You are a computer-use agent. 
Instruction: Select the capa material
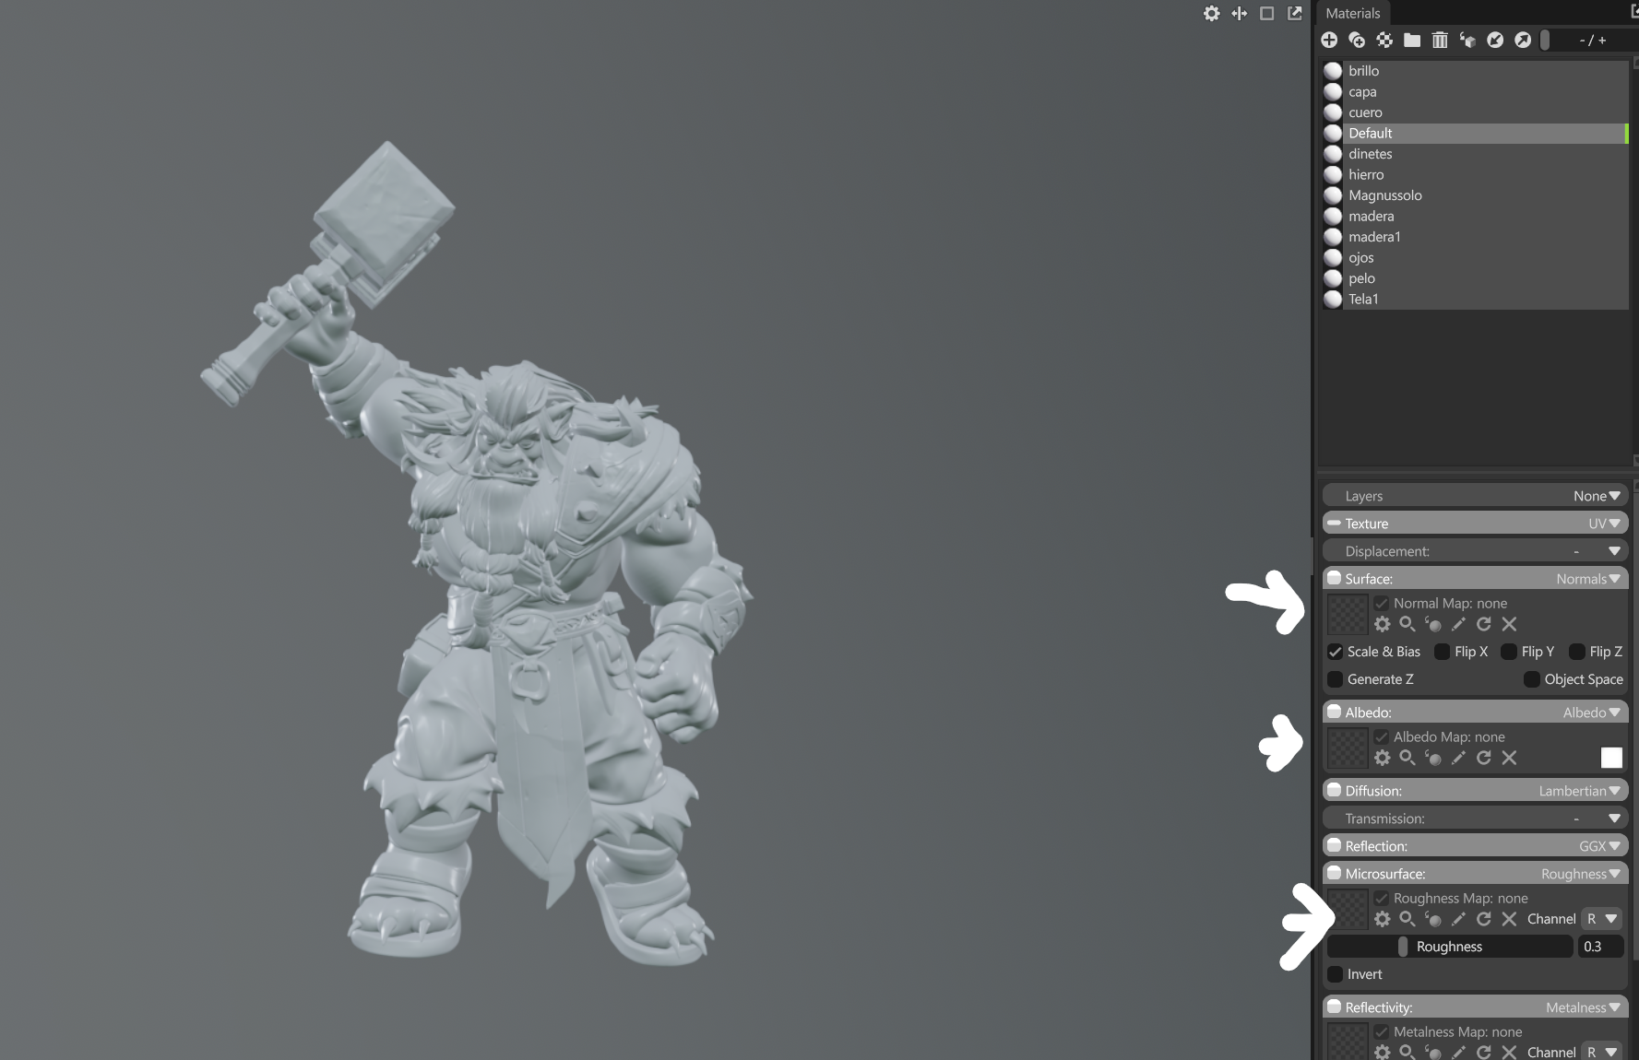click(1475, 92)
